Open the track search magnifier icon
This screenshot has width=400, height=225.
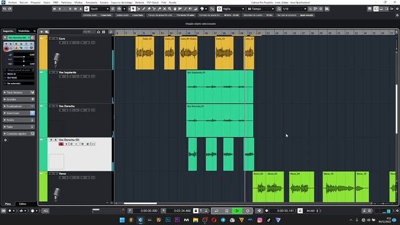pyautogui.click(x=111, y=32)
